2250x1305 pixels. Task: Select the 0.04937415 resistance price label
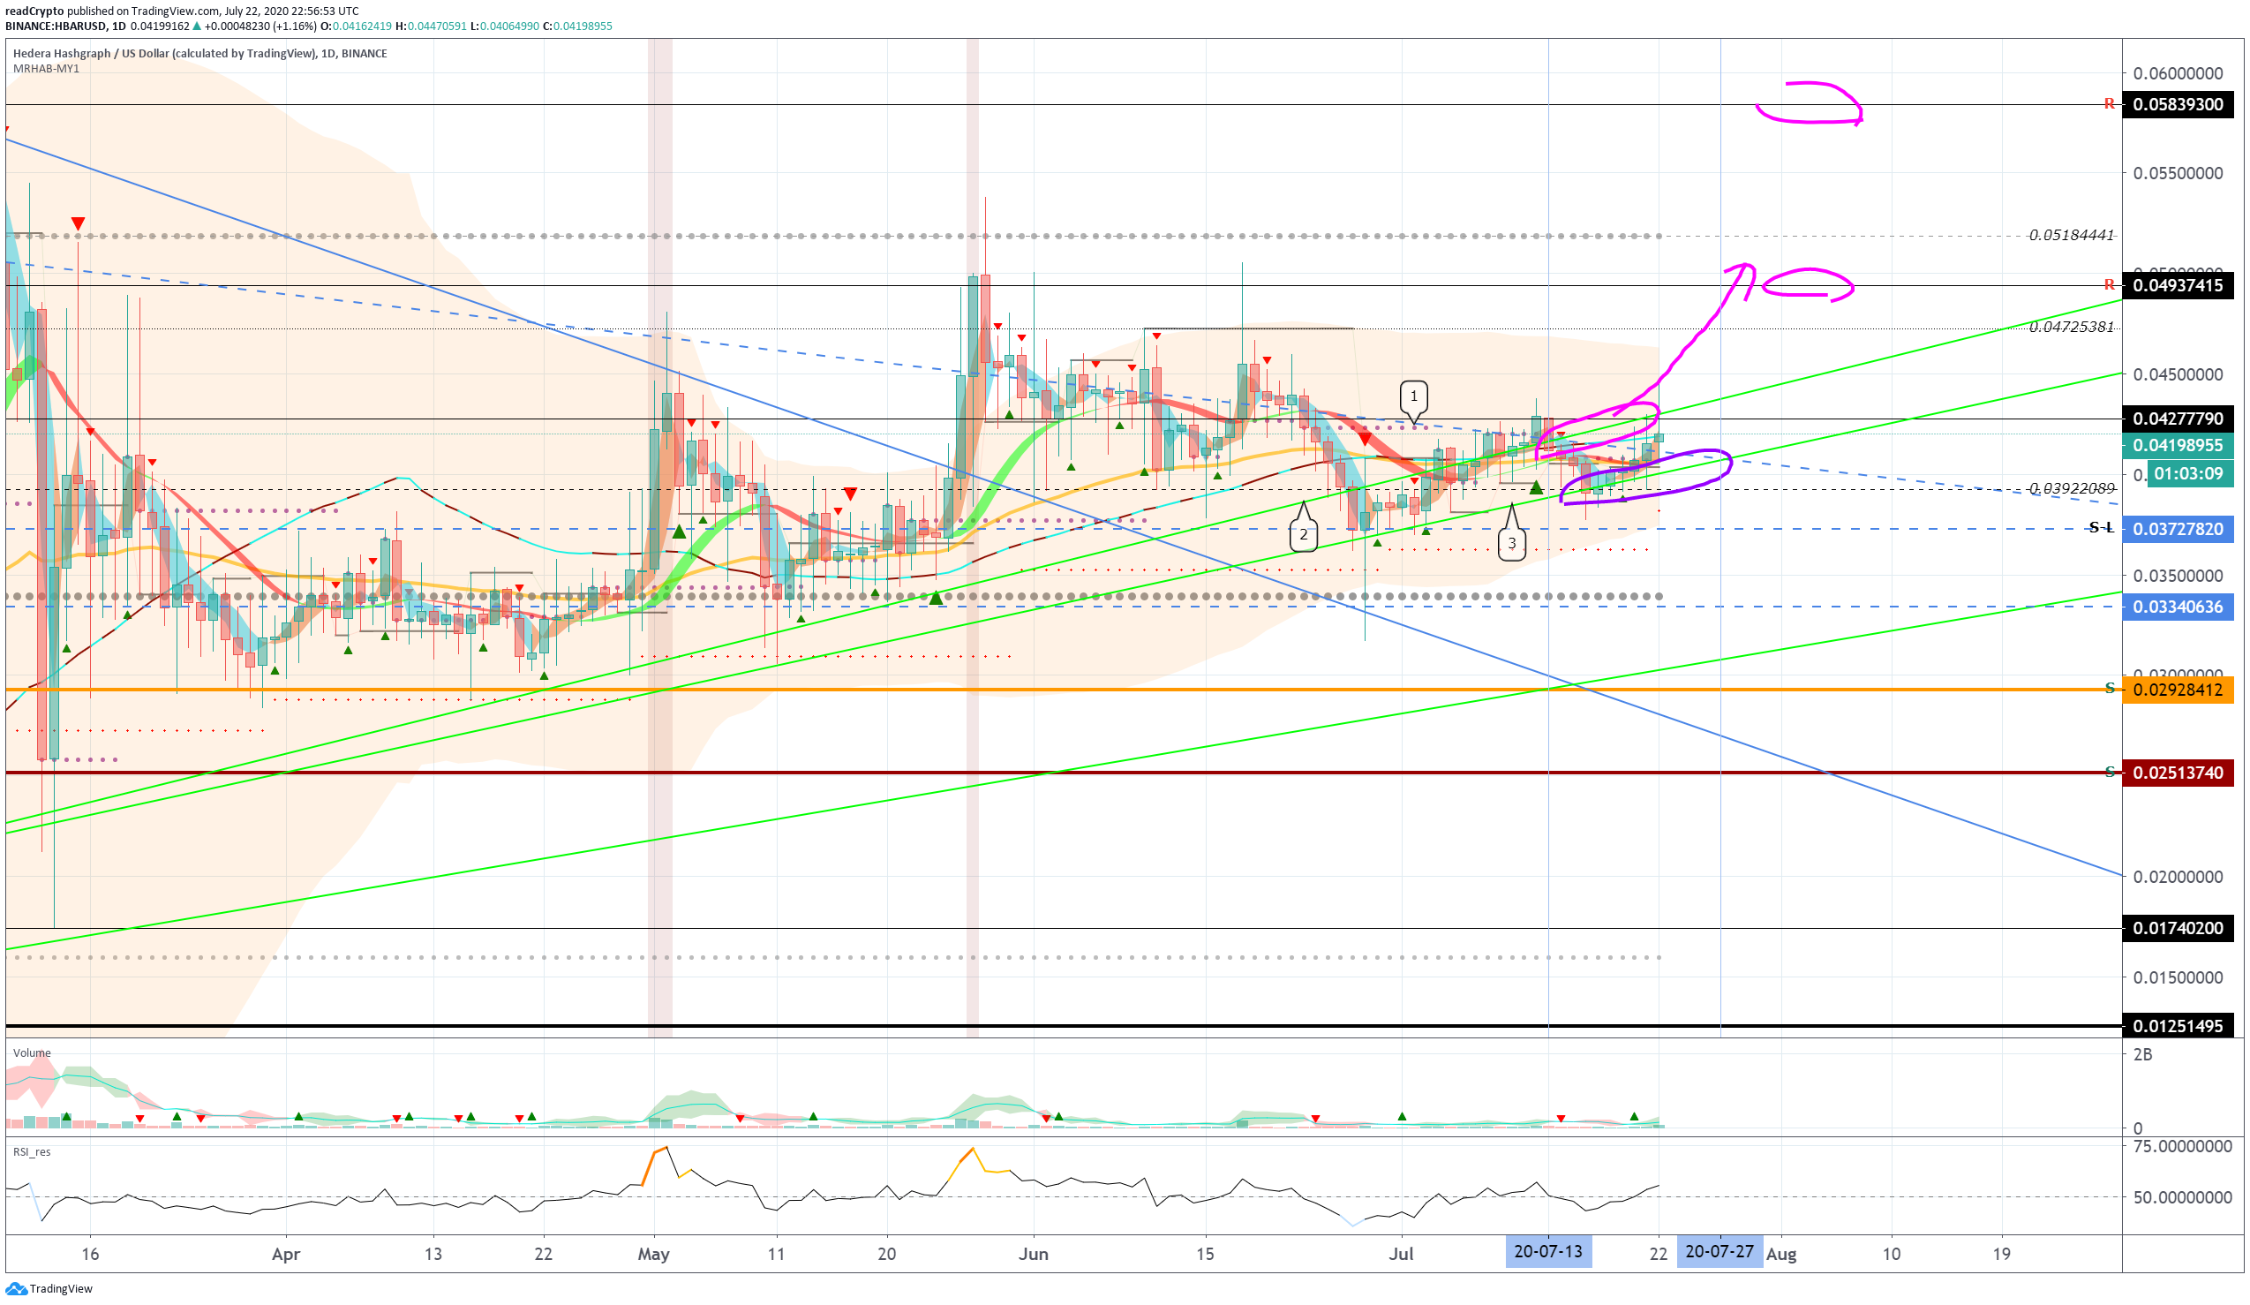(x=2178, y=286)
